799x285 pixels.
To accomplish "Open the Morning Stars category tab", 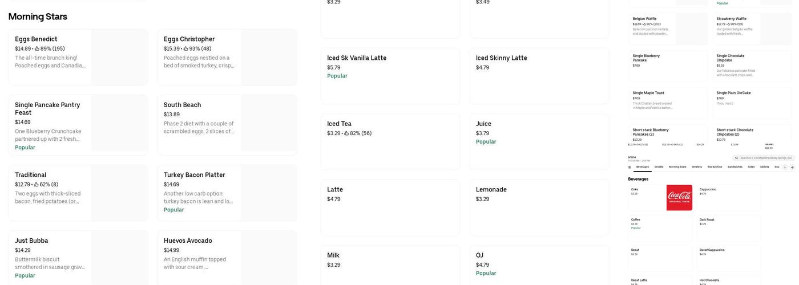I will click(677, 167).
